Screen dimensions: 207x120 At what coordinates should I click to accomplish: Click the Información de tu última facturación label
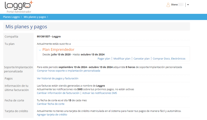(17, 88)
